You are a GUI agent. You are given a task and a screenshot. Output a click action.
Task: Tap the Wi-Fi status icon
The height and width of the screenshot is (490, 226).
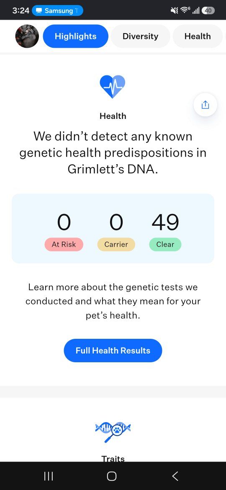185,10
